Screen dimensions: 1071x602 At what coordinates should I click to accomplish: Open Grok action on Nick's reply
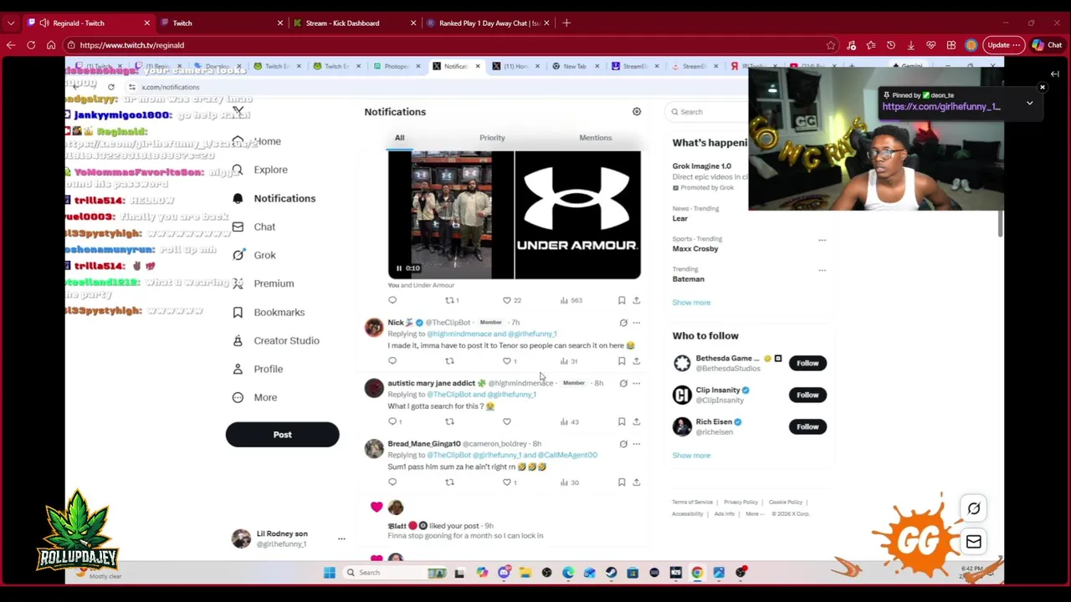(x=623, y=323)
